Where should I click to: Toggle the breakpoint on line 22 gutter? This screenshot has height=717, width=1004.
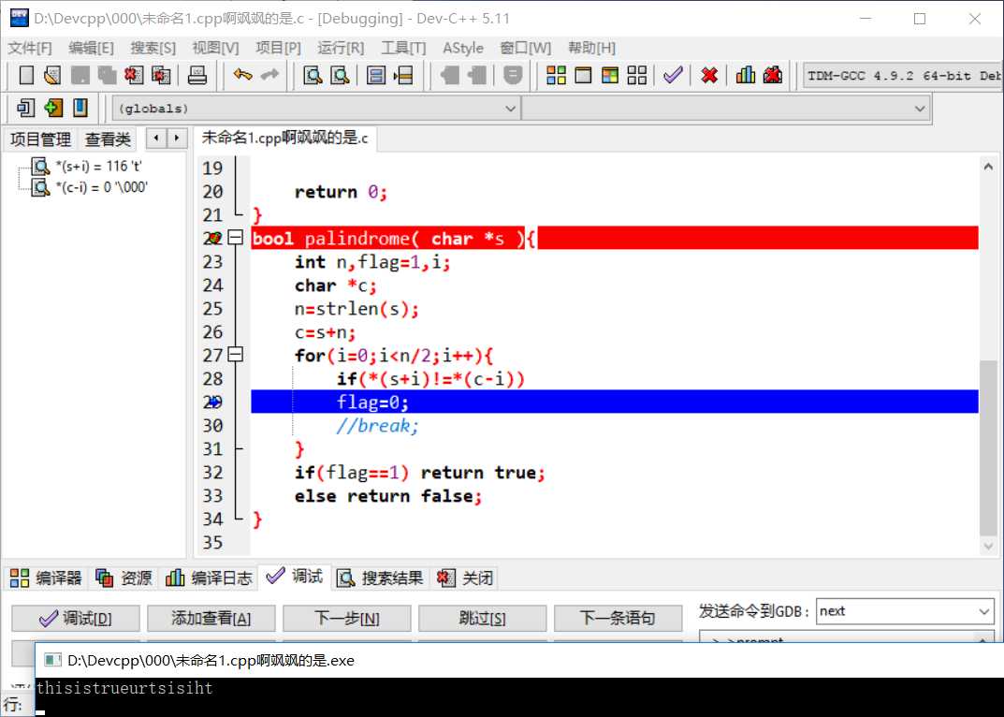212,239
